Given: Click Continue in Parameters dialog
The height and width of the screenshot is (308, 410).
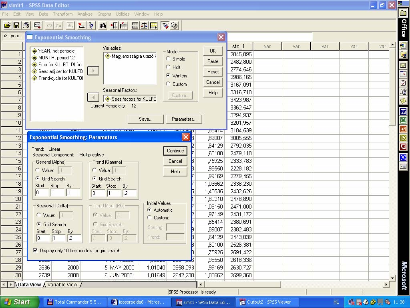Looking at the screenshot, I should coord(175,151).
